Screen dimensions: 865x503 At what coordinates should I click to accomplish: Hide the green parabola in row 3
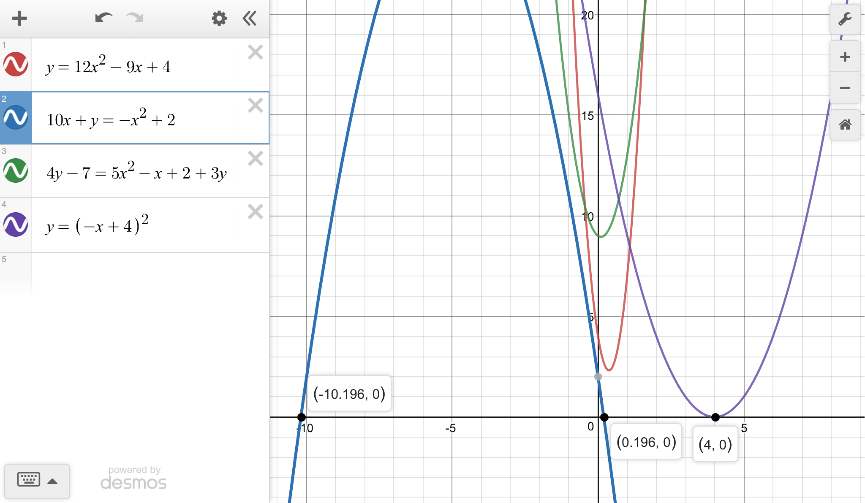pyautogui.click(x=16, y=170)
